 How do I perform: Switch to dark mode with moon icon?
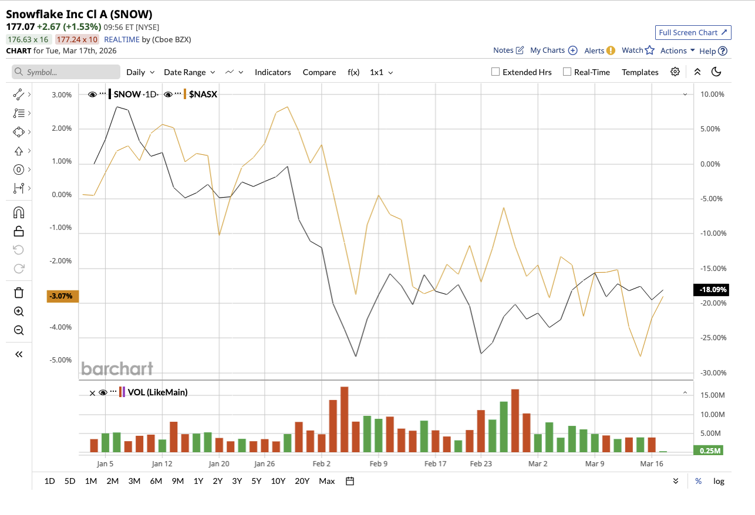click(x=716, y=72)
